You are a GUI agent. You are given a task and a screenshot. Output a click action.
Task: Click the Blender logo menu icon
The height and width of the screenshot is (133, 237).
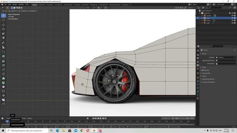2,5
